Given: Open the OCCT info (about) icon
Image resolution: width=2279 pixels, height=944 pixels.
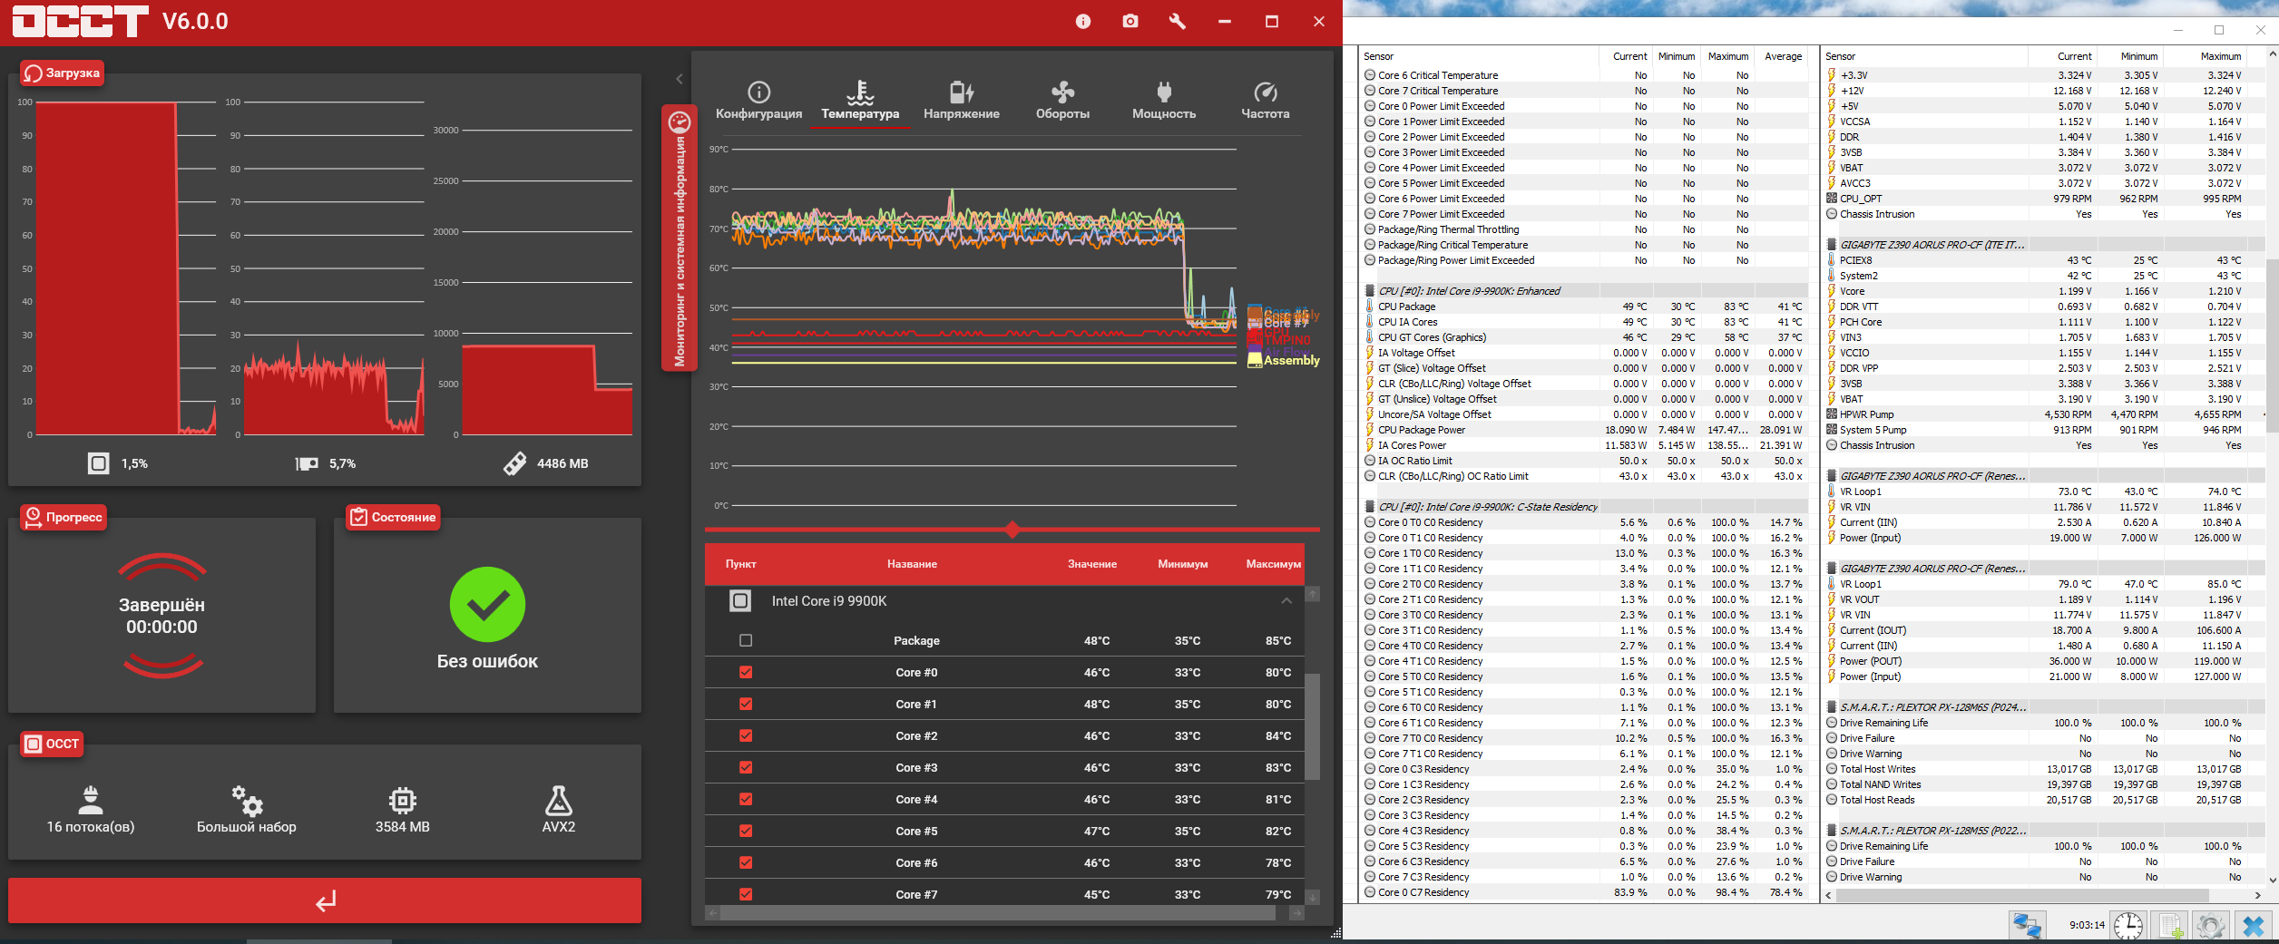Looking at the screenshot, I should pyautogui.click(x=1082, y=21).
